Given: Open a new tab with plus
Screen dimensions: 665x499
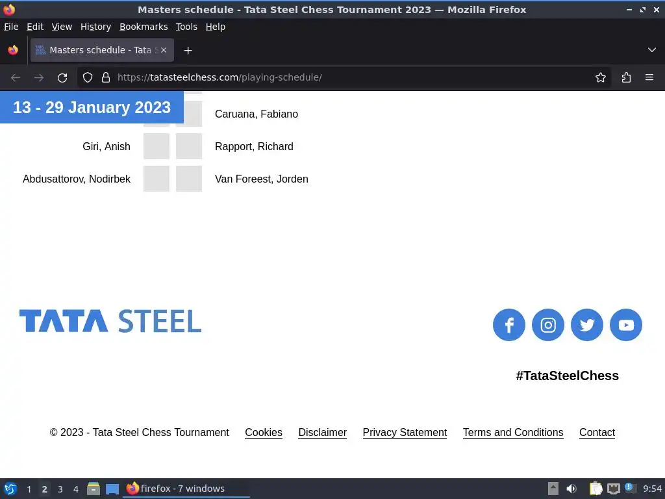Looking at the screenshot, I should click(188, 51).
